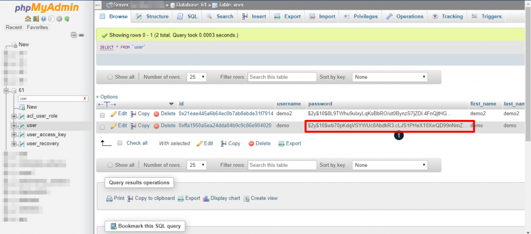
Task: Click Copy icon for demo2 row
Action: click(x=134, y=114)
